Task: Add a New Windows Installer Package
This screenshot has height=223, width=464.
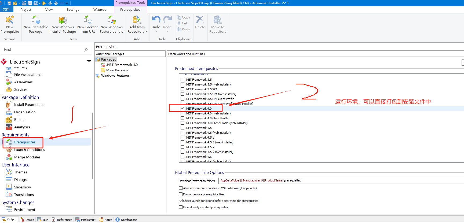Action: [63, 24]
